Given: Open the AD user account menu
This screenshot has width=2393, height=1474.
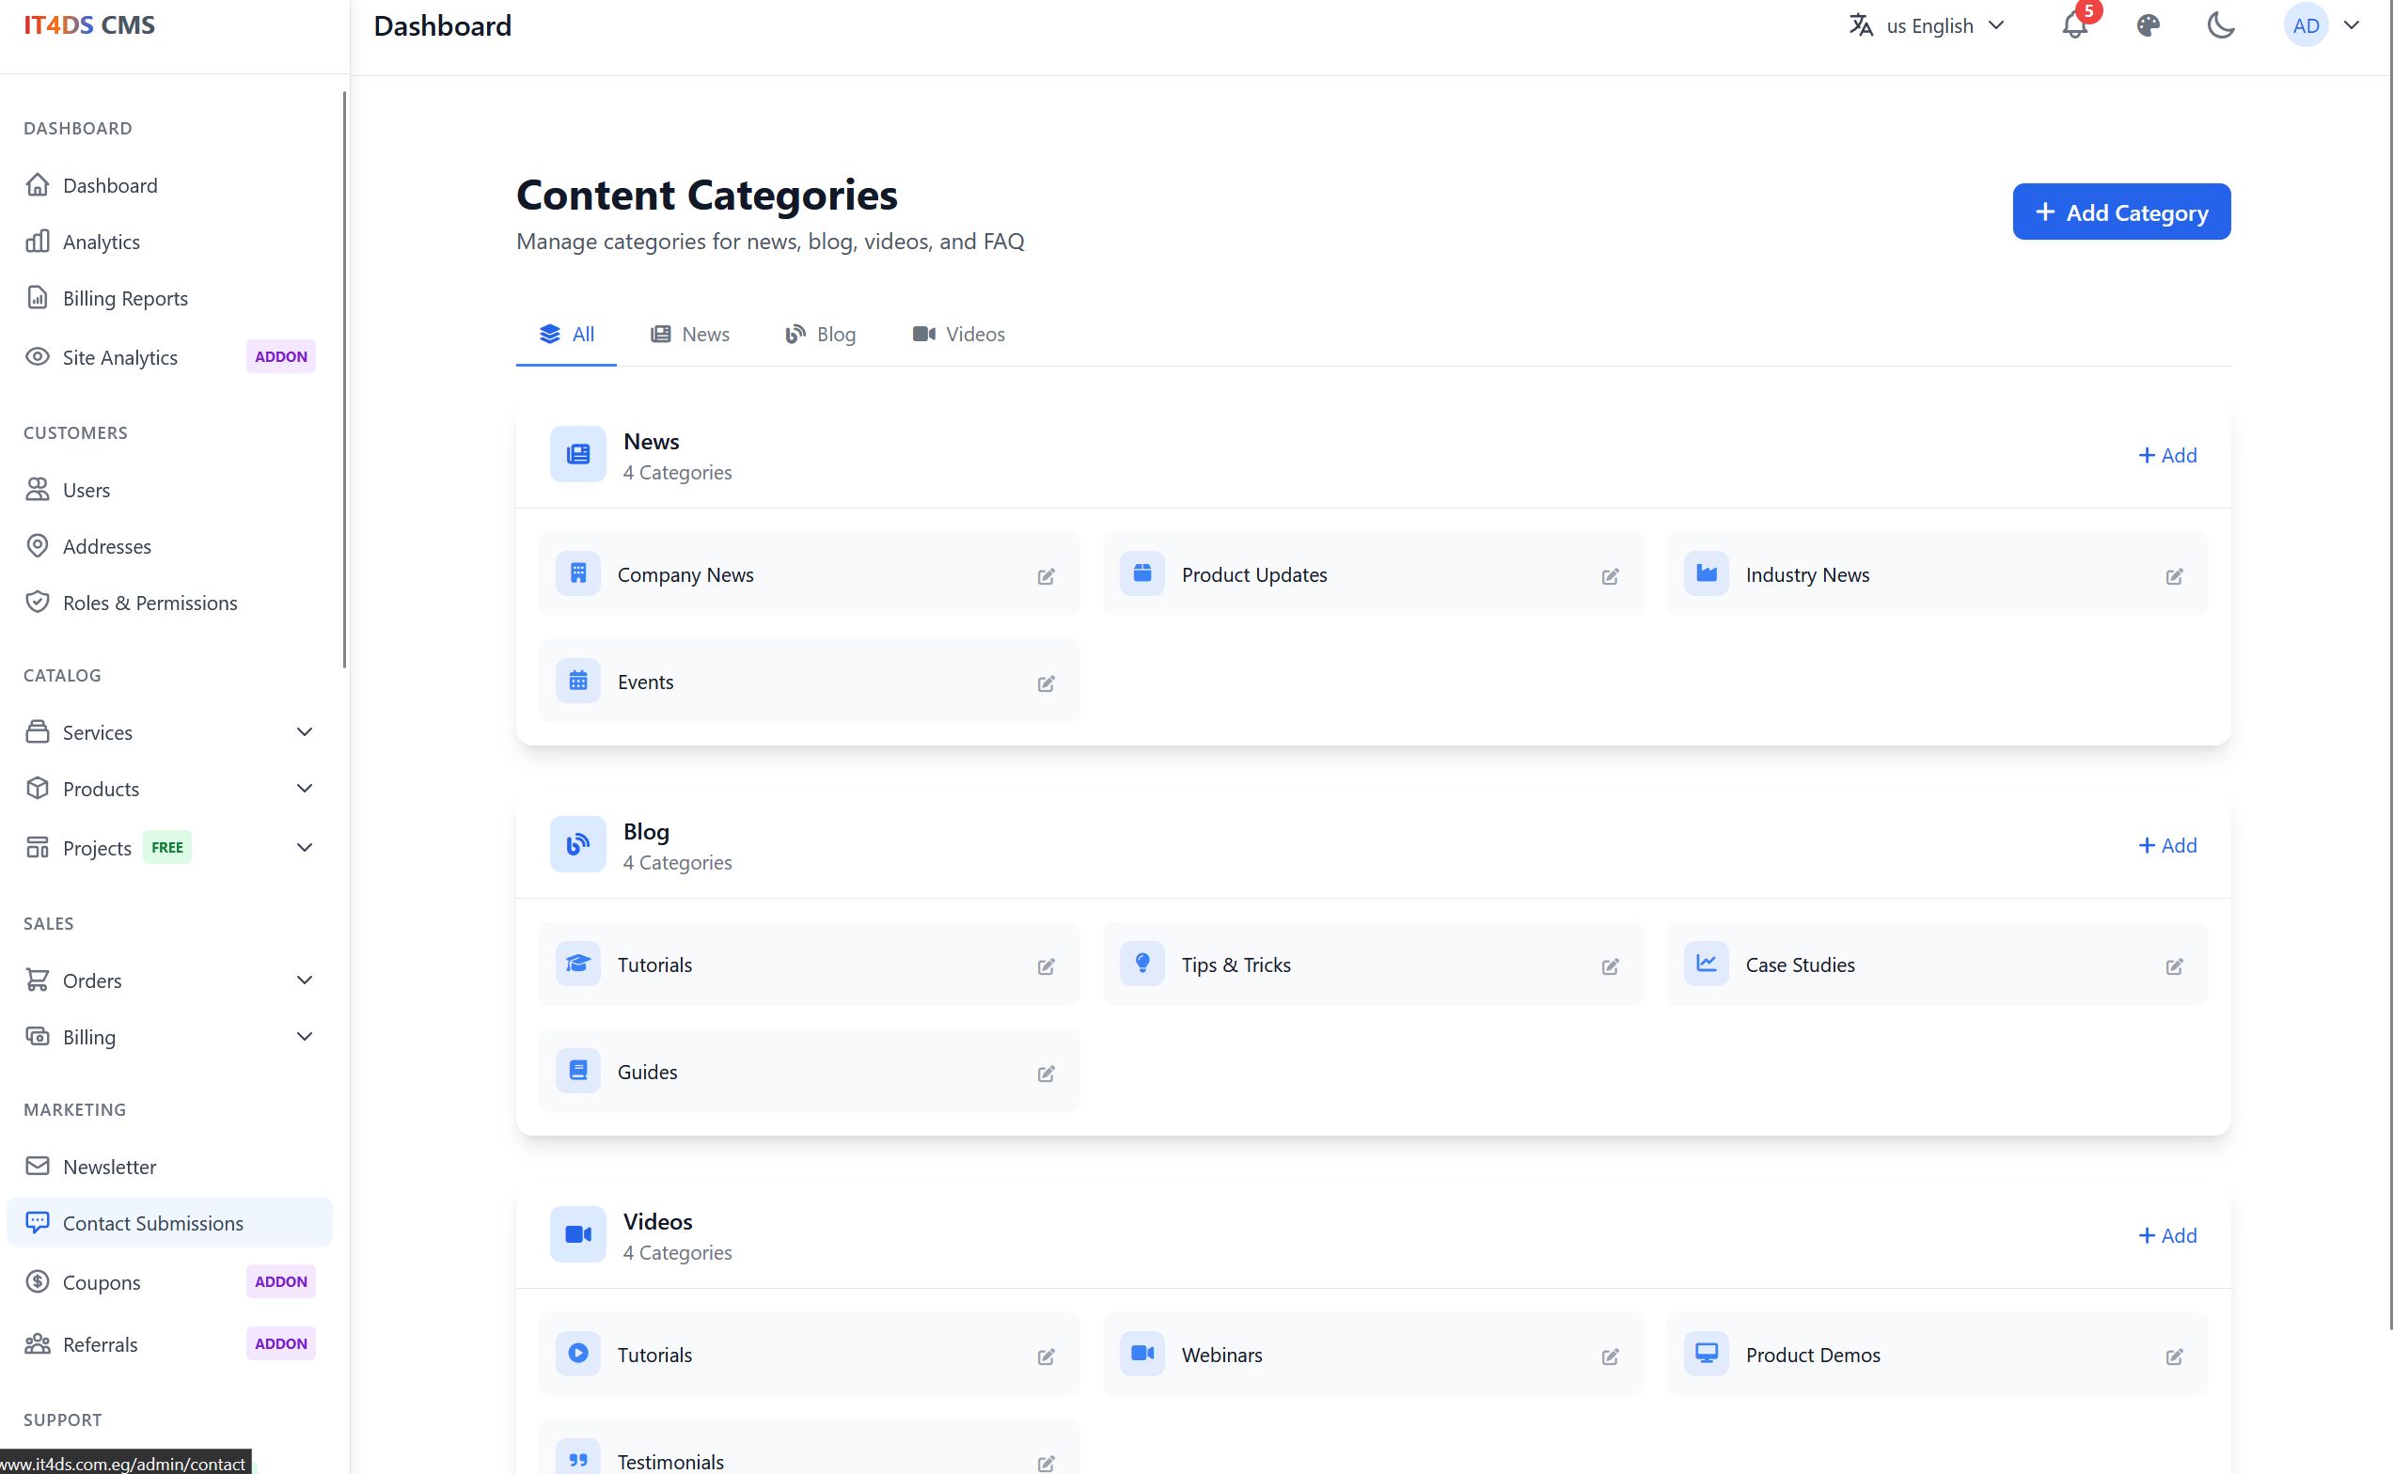Looking at the screenshot, I should [x=2321, y=26].
